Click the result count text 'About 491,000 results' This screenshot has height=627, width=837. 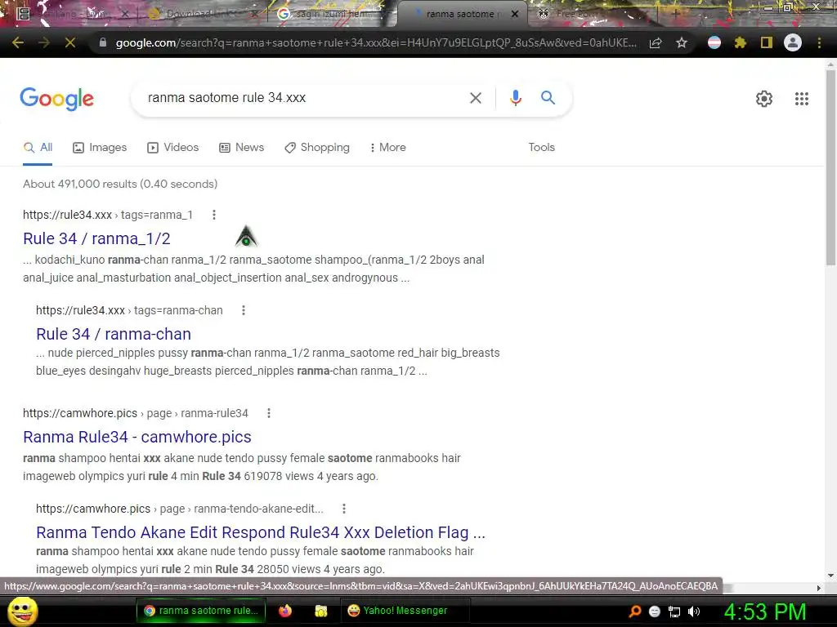click(x=80, y=184)
